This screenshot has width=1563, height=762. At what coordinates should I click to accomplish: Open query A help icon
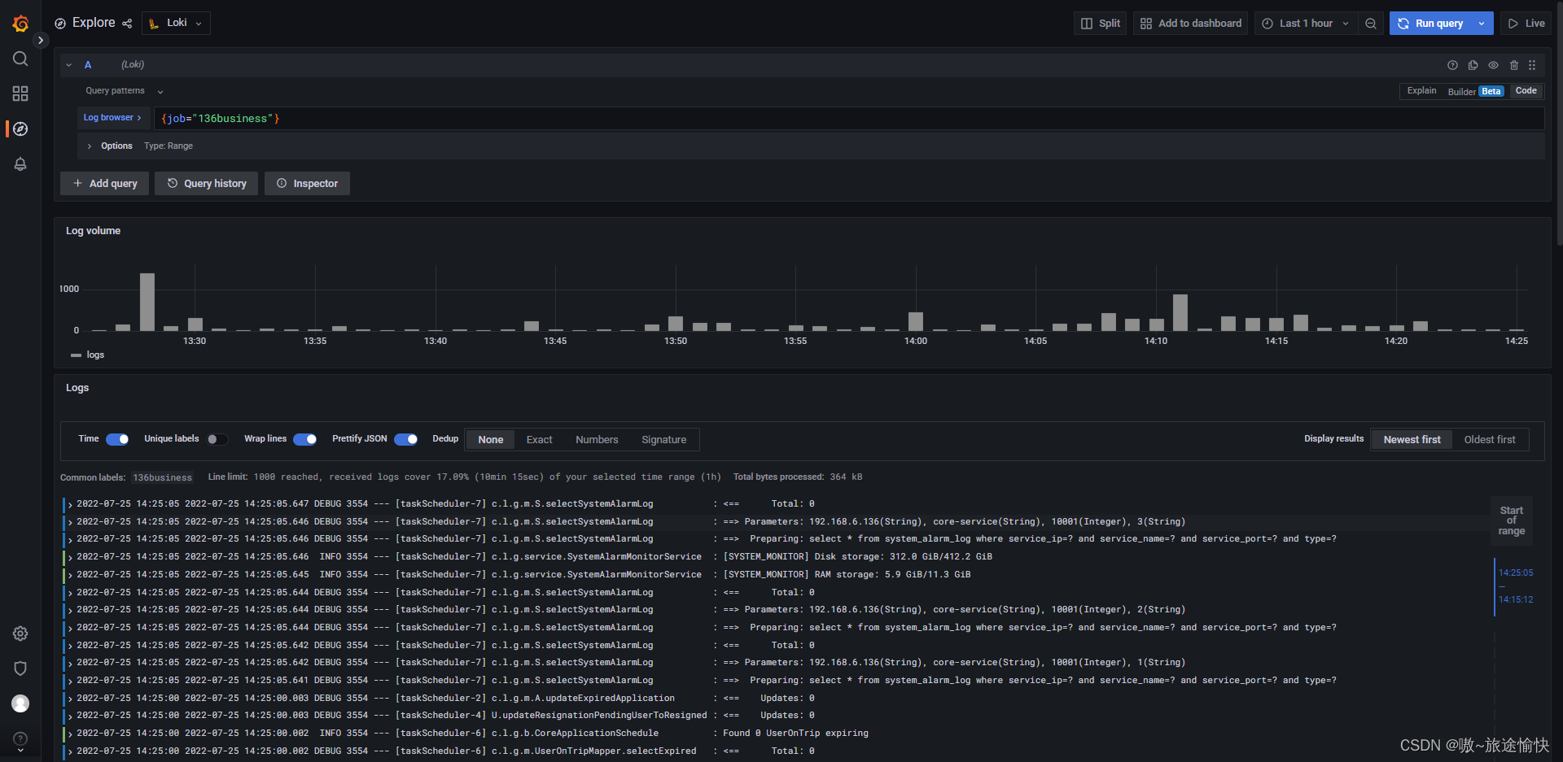tap(1452, 65)
